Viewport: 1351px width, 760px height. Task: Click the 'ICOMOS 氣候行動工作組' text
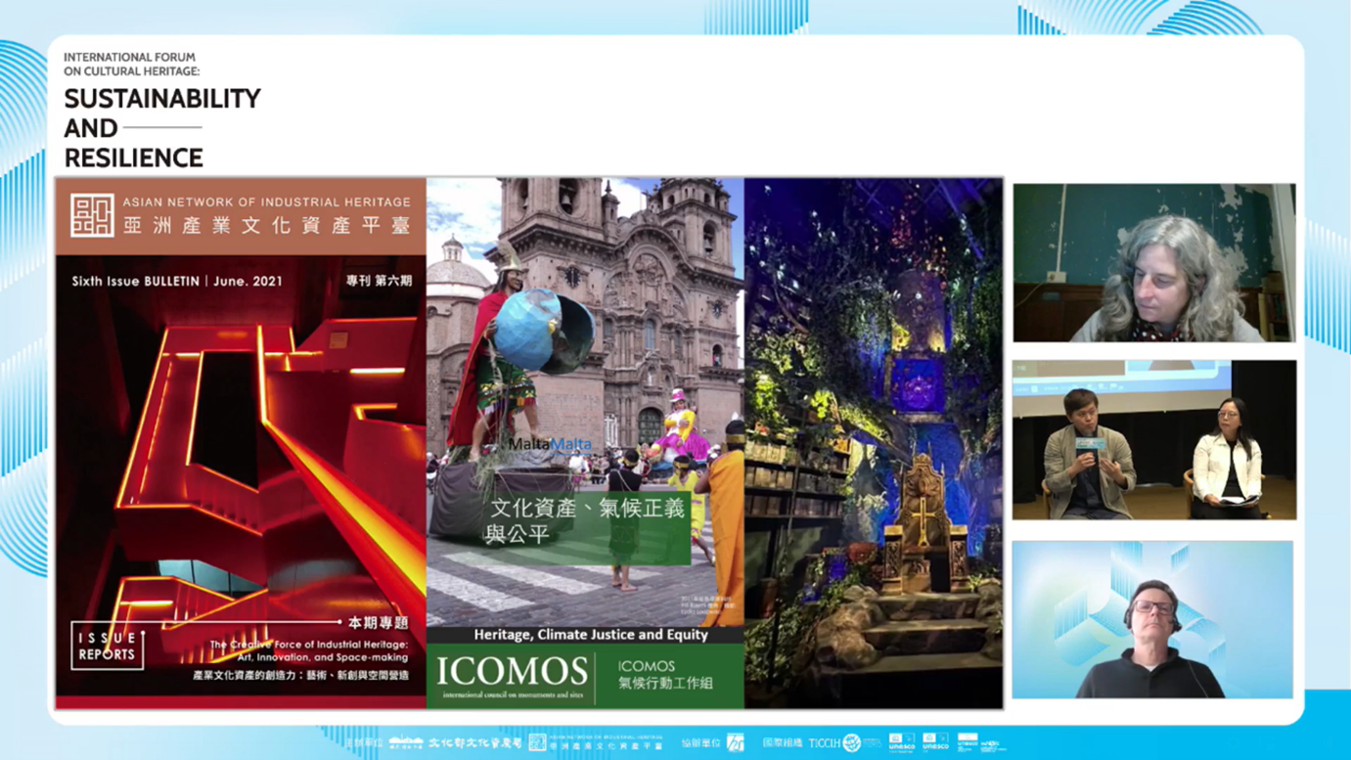tap(665, 675)
